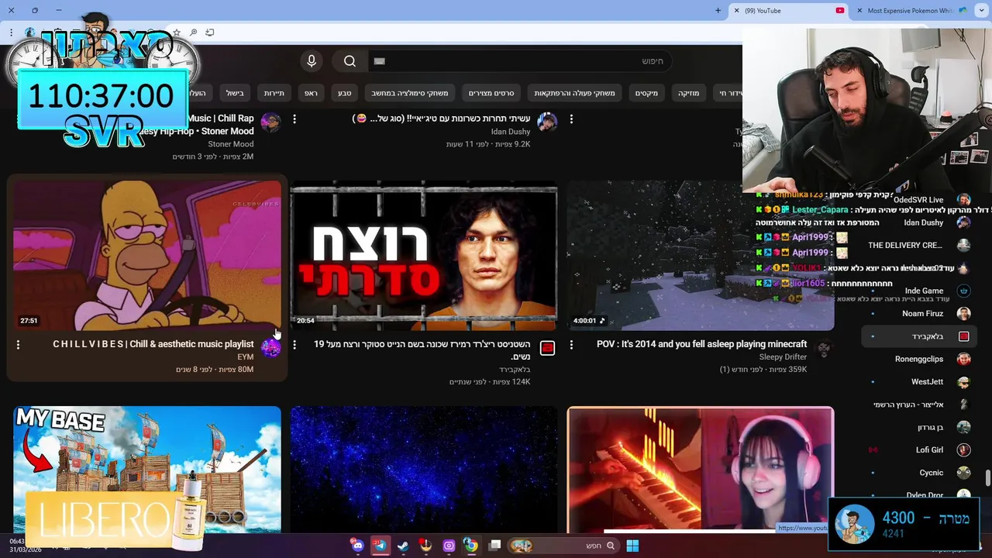Open starry blue sky video thumbnail
992x558 pixels.
pyautogui.click(x=424, y=470)
